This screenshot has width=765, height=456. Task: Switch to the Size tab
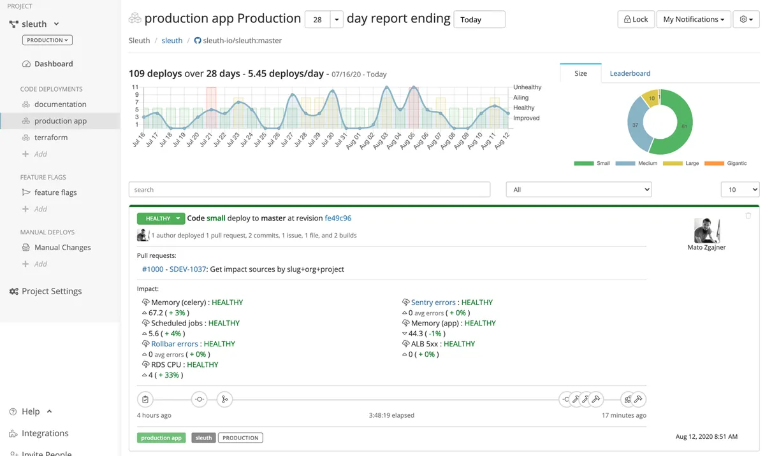tap(581, 73)
